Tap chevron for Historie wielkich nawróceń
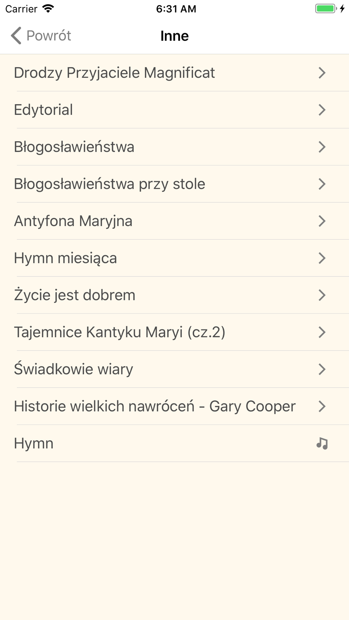 pos(322,406)
